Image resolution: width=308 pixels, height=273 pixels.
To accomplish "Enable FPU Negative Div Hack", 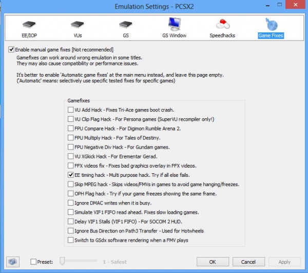I will click(70, 147).
